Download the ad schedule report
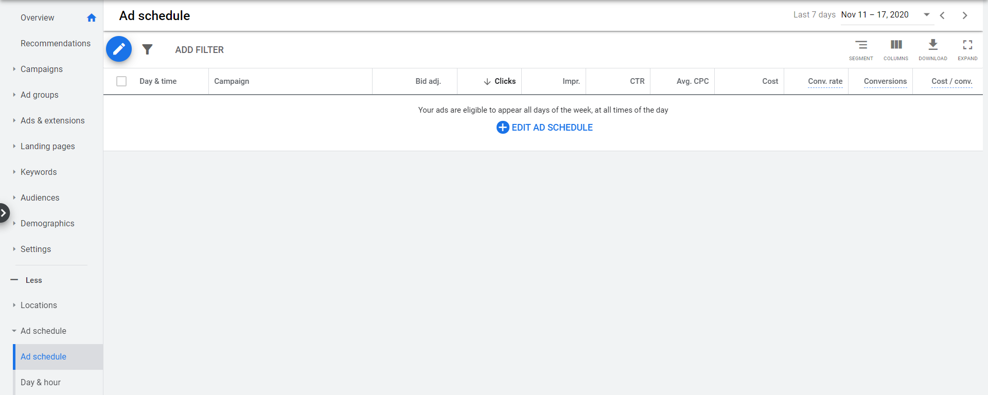The width and height of the screenshot is (988, 395). [933, 49]
